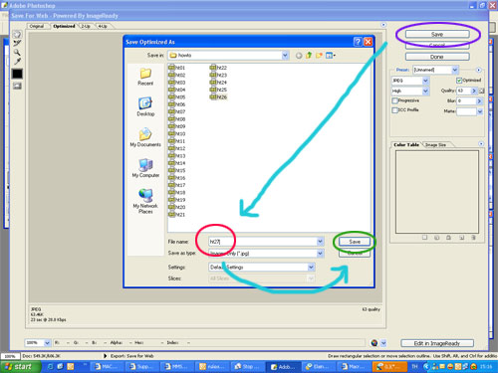The image size is (498, 373).
Task: Create a new folder in dialog
Action: pyautogui.click(x=319, y=56)
